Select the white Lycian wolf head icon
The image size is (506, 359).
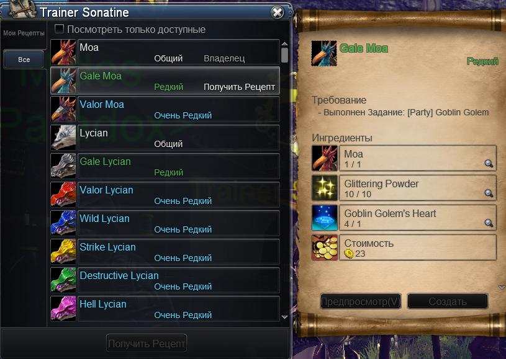63,138
